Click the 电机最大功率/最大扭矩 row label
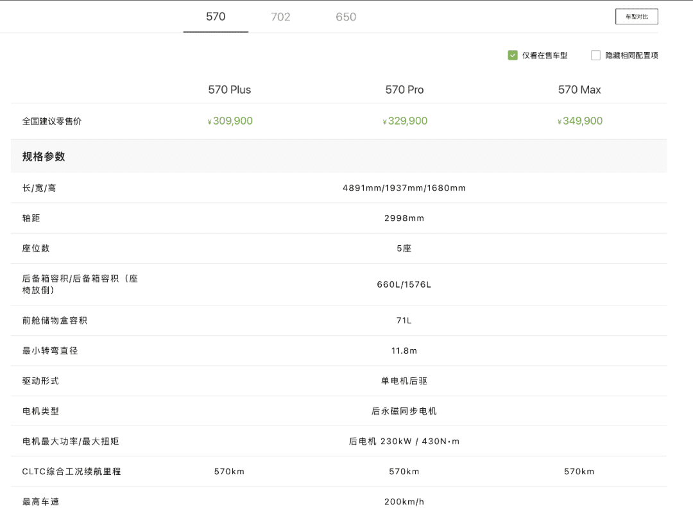This screenshot has height=516, width=693. [71, 442]
